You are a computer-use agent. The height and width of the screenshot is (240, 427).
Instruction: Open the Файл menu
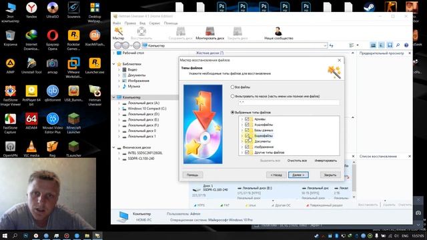click(x=117, y=23)
